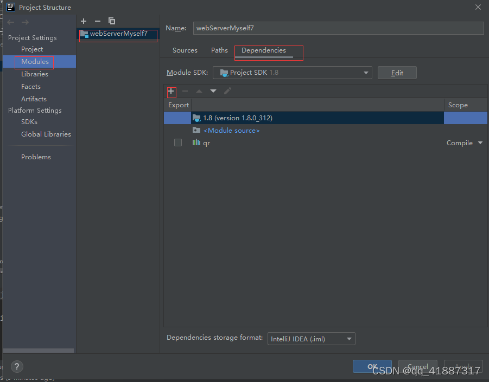Click the qr library bars icon
Image resolution: width=489 pixels, height=382 pixels.
tap(196, 143)
